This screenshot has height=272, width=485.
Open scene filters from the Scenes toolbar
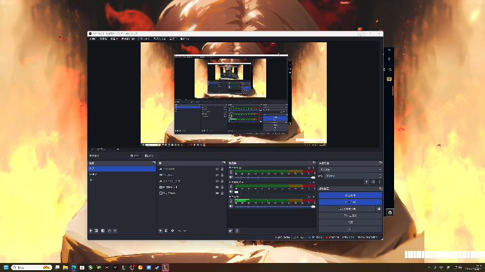point(102,231)
